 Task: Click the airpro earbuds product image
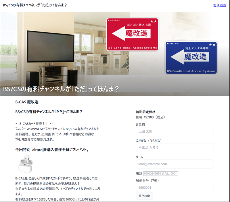26,164
